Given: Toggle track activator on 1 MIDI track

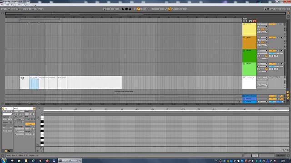Looking at the screenshot, I should coord(272,24).
